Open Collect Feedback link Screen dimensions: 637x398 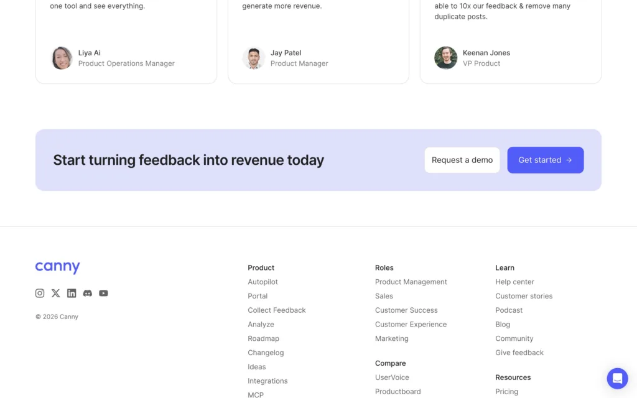(x=277, y=310)
